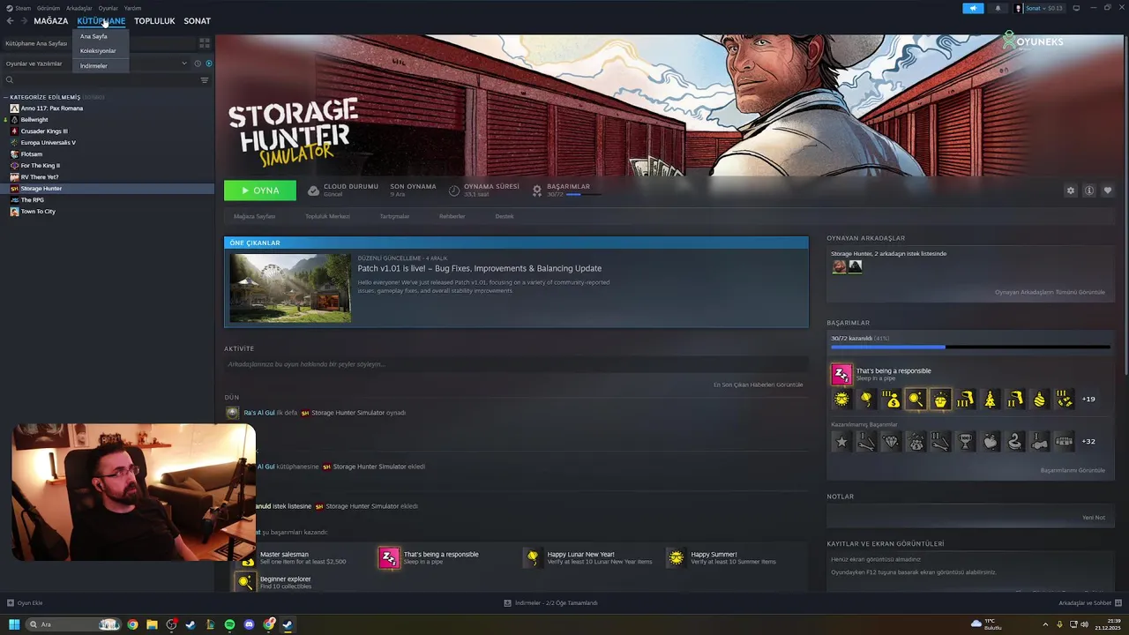This screenshot has width=1129, height=635.
Task: Open the Topluluk Merkezi game tab
Action: click(x=327, y=216)
